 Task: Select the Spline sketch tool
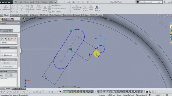(x=22, y=6)
